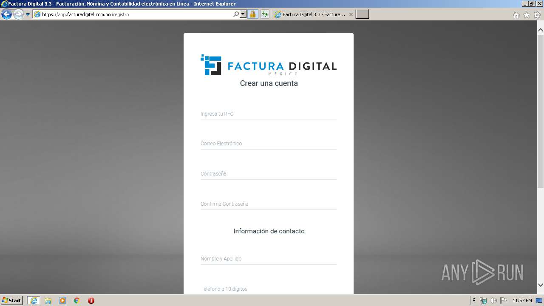Screen dimensions: 544x306
Task: Click the security lock icon
Action: pyautogui.click(x=252, y=14)
